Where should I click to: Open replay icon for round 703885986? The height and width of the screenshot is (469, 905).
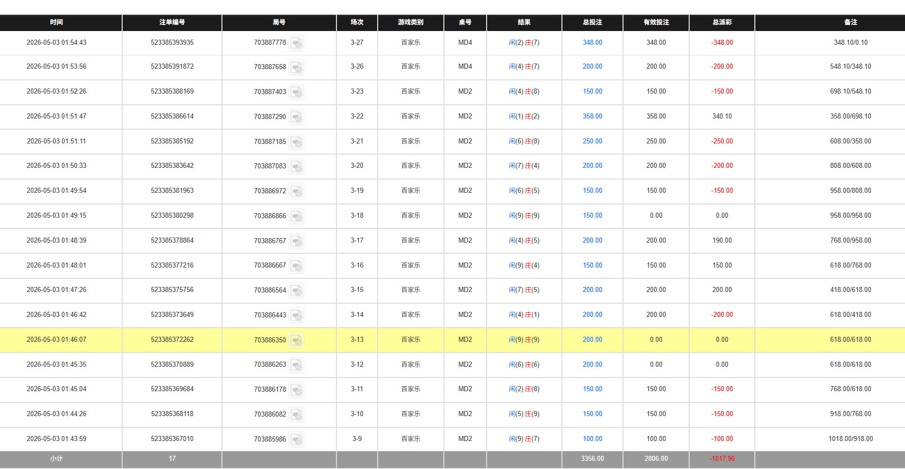coord(297,439)
